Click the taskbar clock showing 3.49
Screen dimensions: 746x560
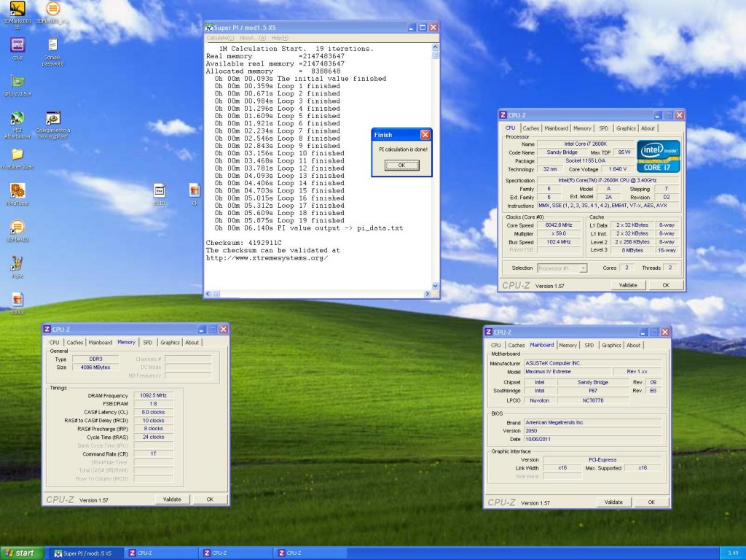click(x=733, y=553)
